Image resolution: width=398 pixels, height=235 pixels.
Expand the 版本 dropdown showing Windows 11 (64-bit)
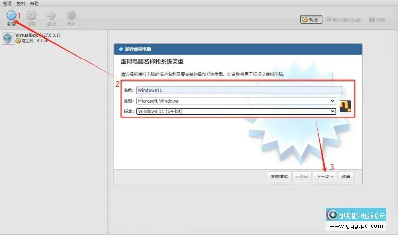[x=236, y=111]
